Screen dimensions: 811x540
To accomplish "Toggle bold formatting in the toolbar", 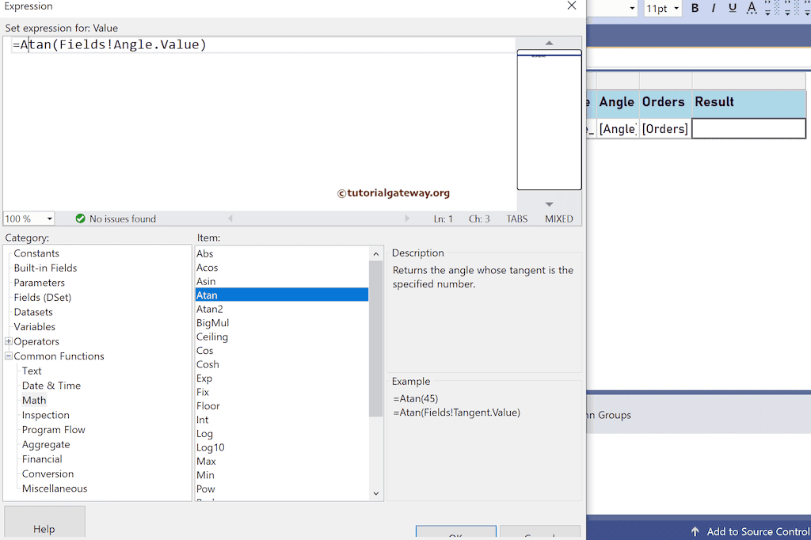I will (x=695, y=9).
